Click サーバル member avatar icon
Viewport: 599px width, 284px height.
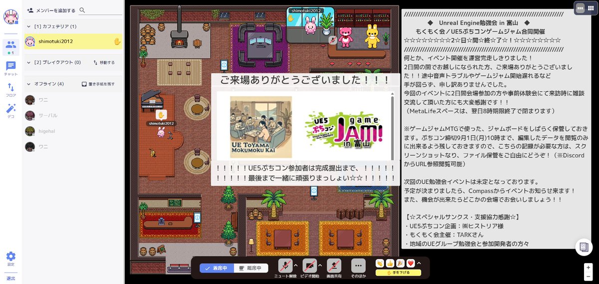click(x=30, y=115)
